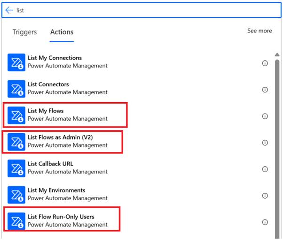Screen dimensions: 283x241
Task: View info for List My Environments
Action: (265, 196)
